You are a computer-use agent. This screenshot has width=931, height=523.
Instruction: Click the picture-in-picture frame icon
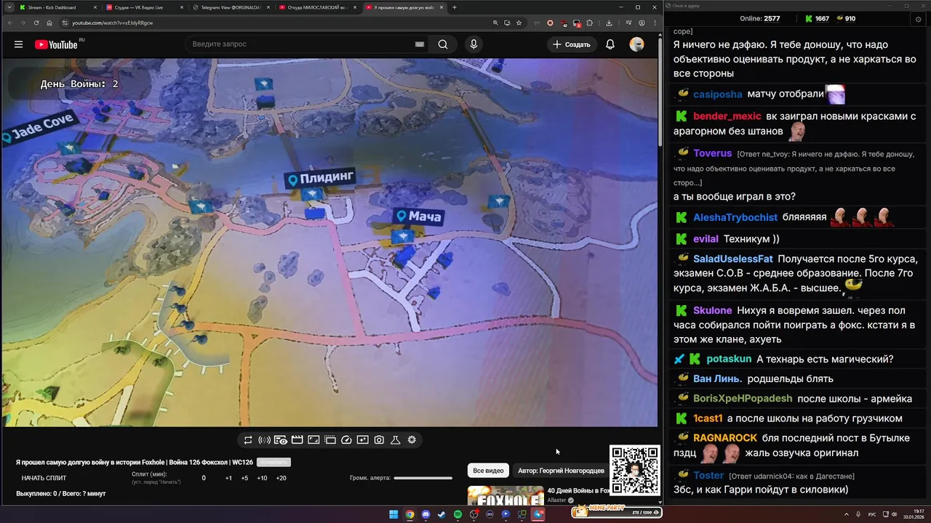[x=313, y=440]
